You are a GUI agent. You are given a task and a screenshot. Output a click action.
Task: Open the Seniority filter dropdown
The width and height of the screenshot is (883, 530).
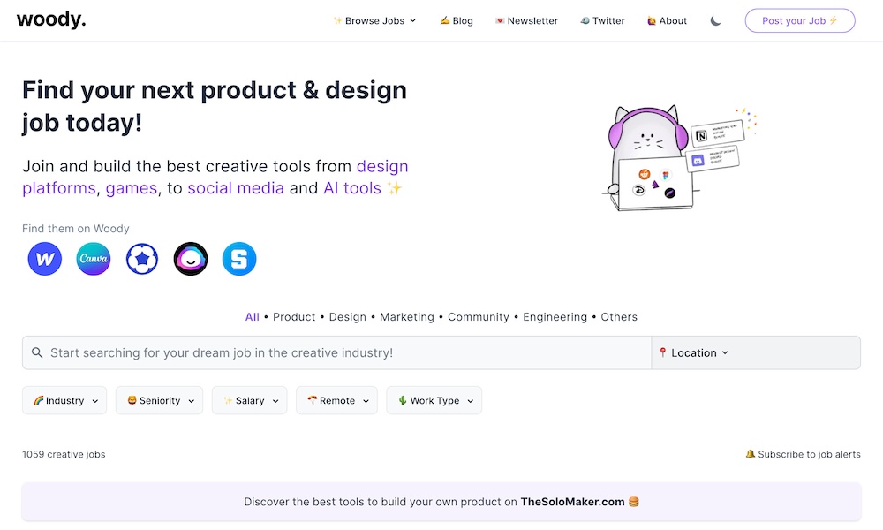coord(159,400)
